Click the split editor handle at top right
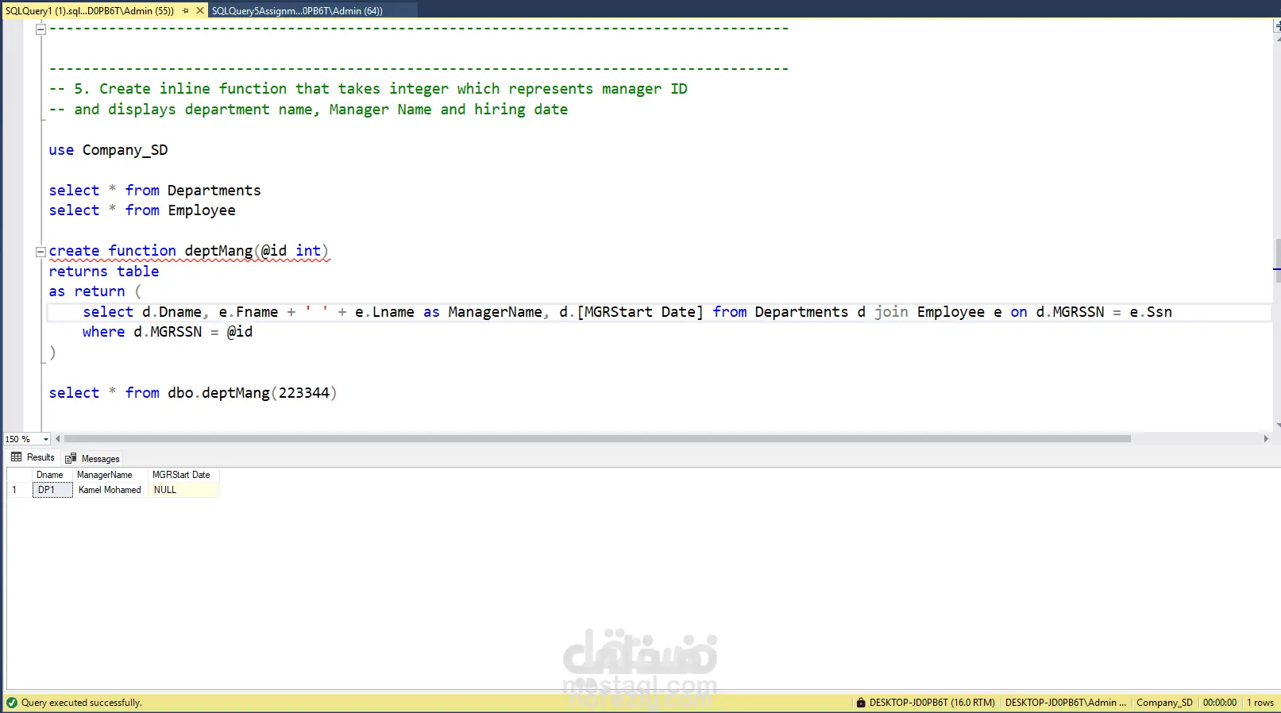The height and width of the screenshot is (713, 1281). pos(1277,26)
